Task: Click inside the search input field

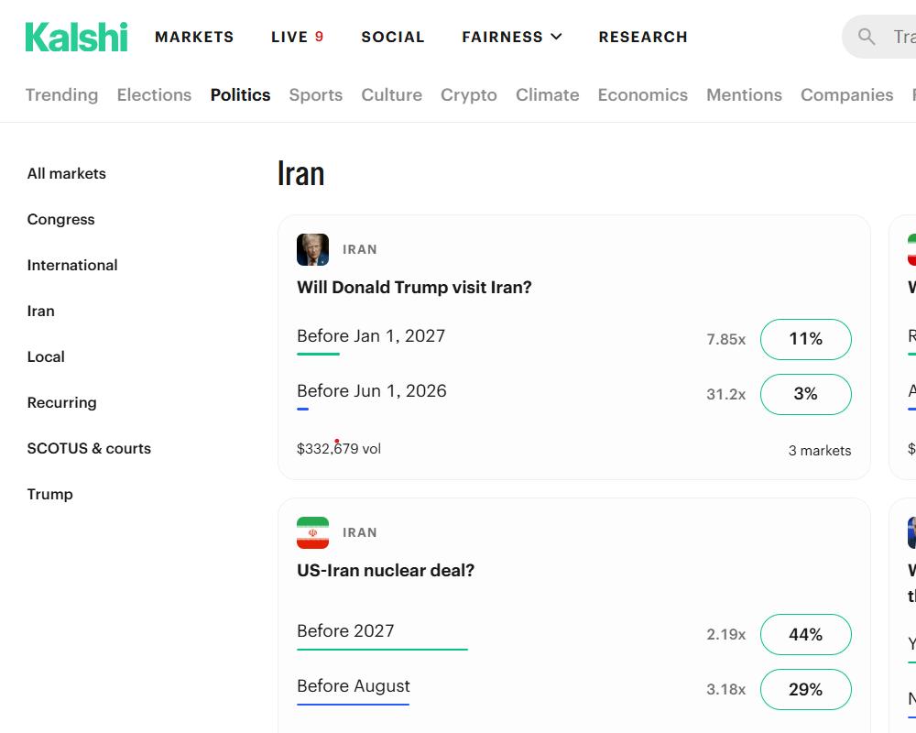Action: 902,37
